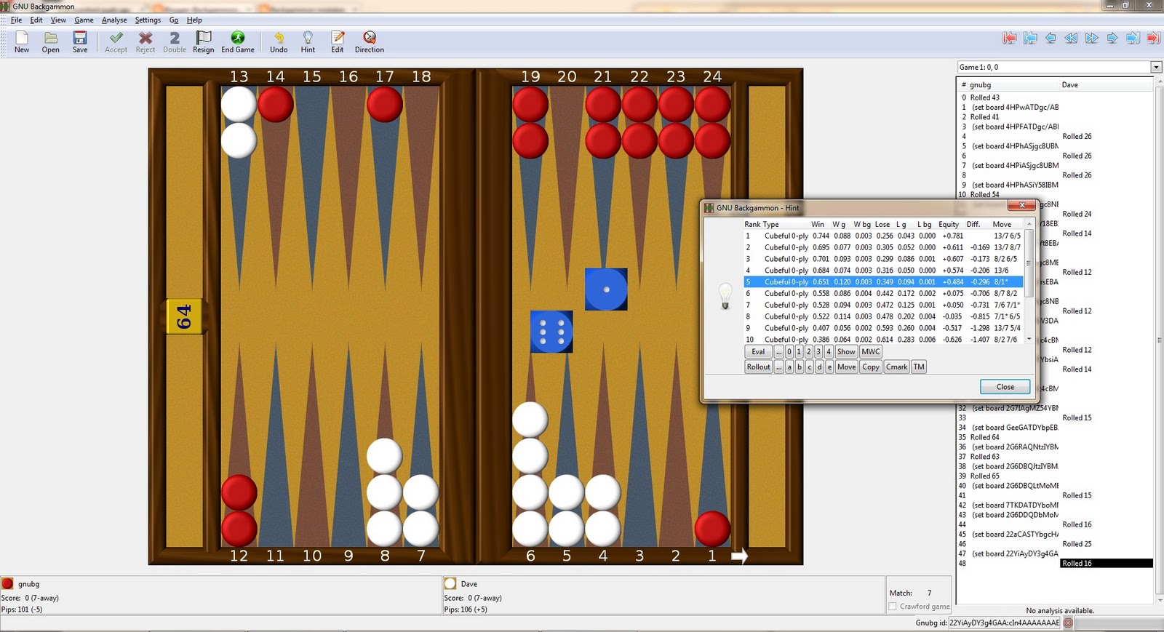The height and width of the screenshot is (632, 1164).
Task: Click the blue die showing one
Action: pyautogui.click(x=606, y=289)
